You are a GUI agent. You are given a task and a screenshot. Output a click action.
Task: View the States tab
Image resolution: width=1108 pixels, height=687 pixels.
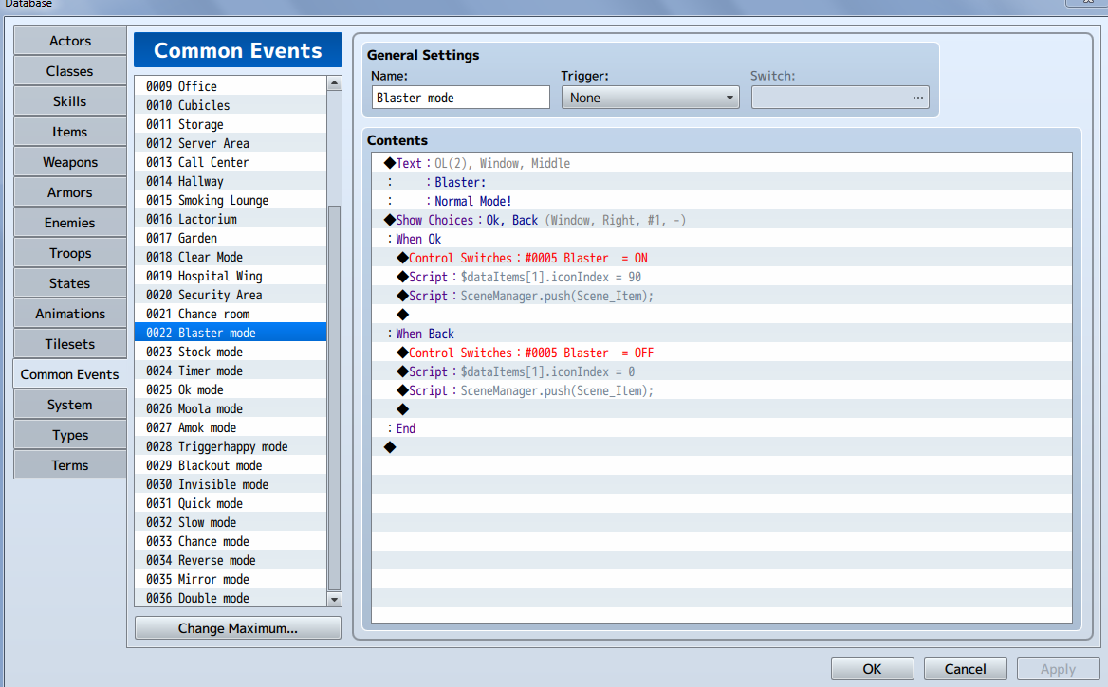coord(70,284)
